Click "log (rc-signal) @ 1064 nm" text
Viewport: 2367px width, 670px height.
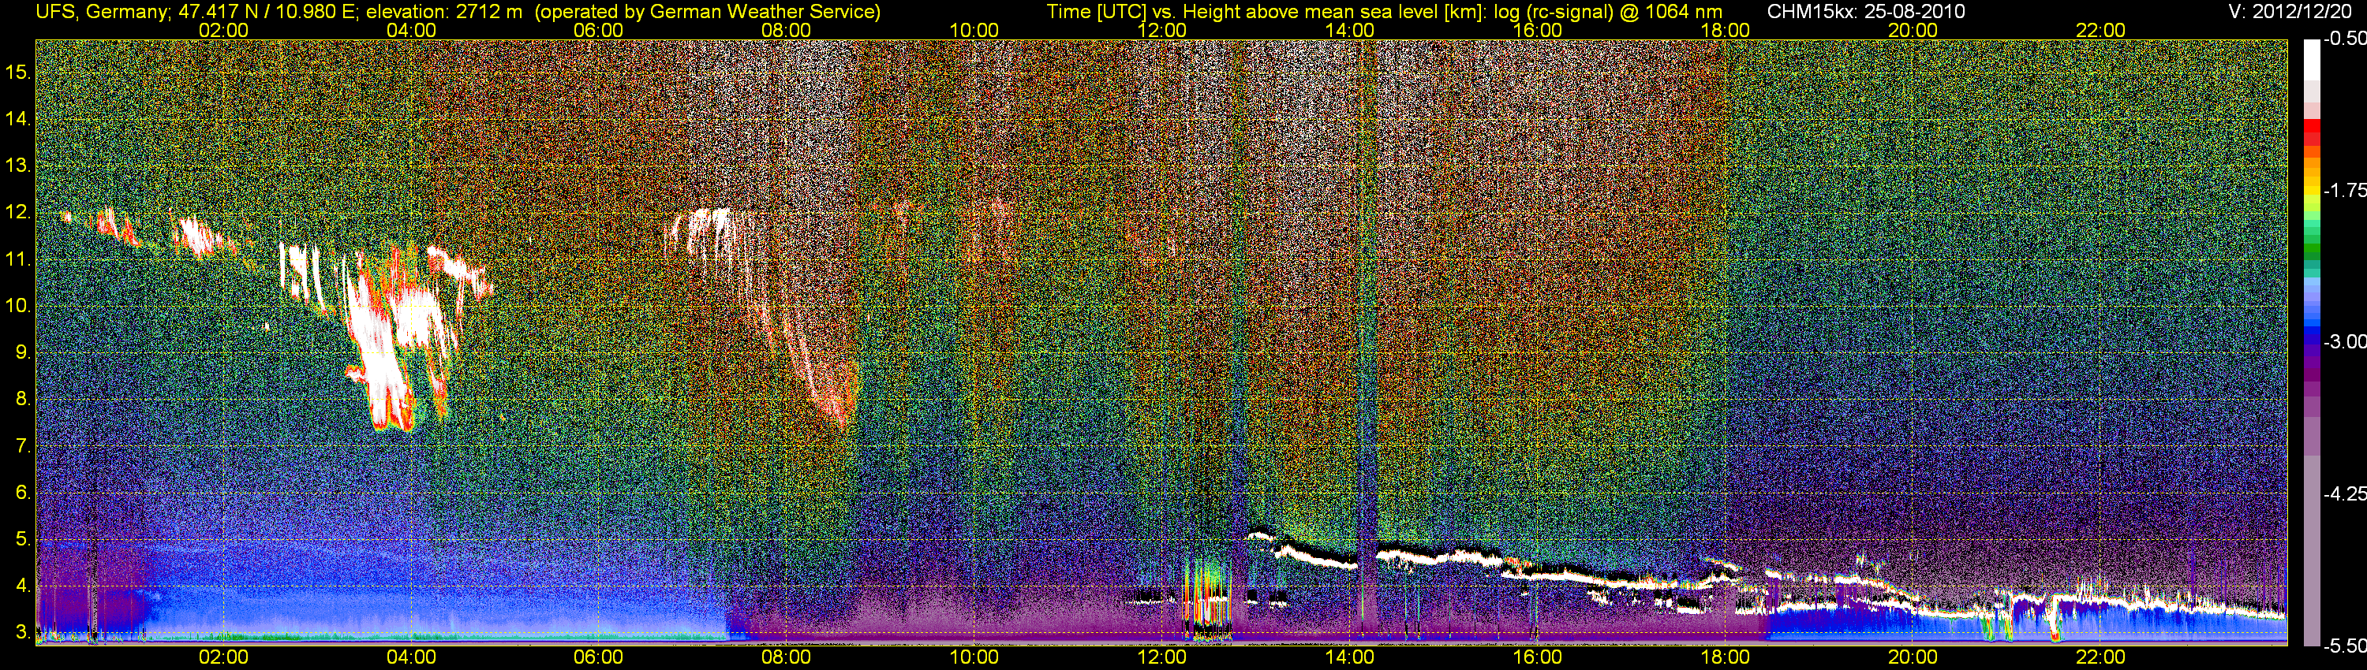(x=1608, y=11)
